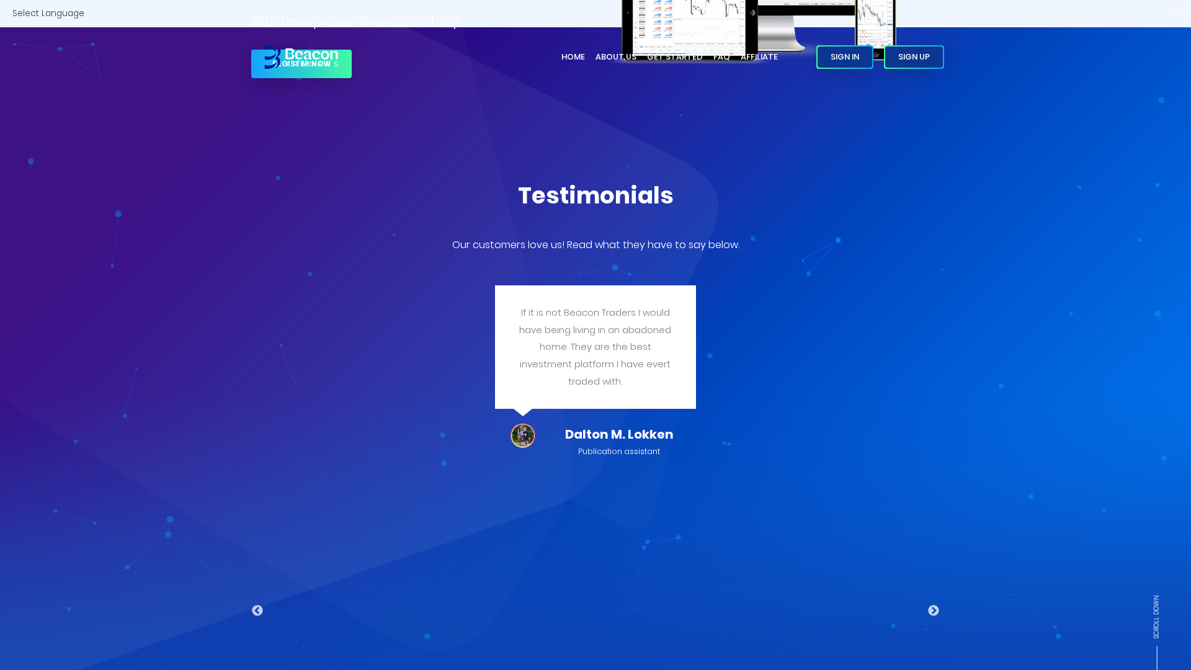1191x670 pixels.
Task: Open the Select Language dropdown
Action: pos(48,13)
